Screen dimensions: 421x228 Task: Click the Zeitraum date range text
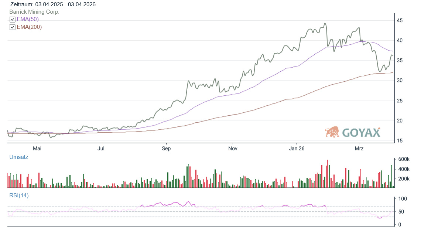(x=53, y=4)
